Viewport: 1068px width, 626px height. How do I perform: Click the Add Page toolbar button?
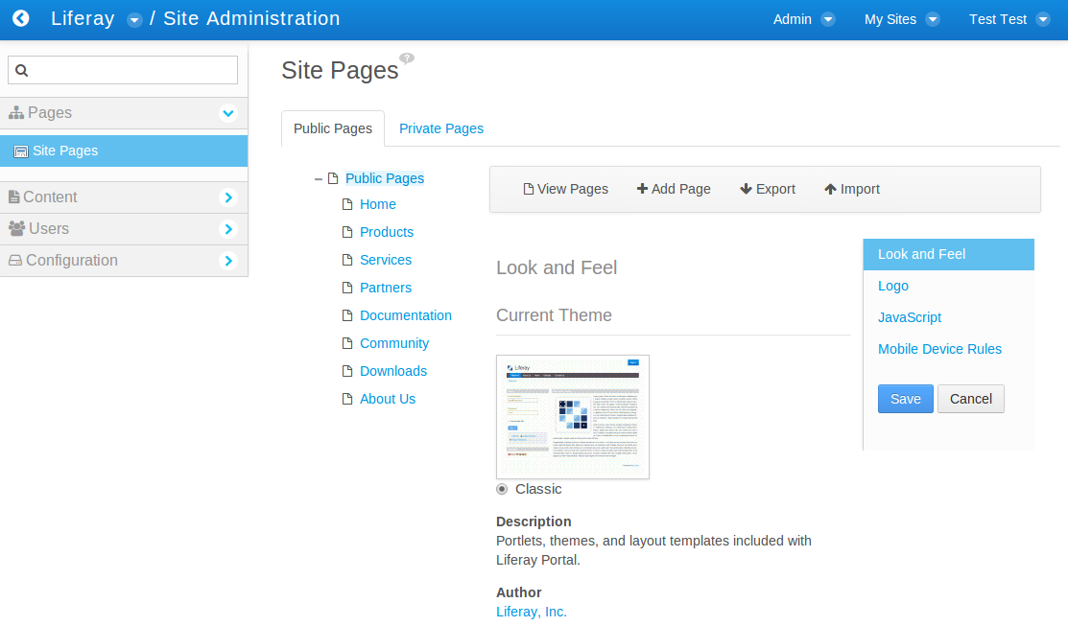point(674,189)
